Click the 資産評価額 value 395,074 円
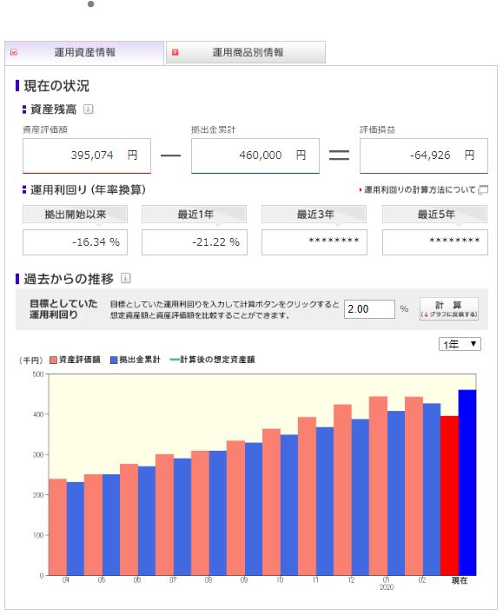This screenshot has width=503, height=615. [87, 155]
